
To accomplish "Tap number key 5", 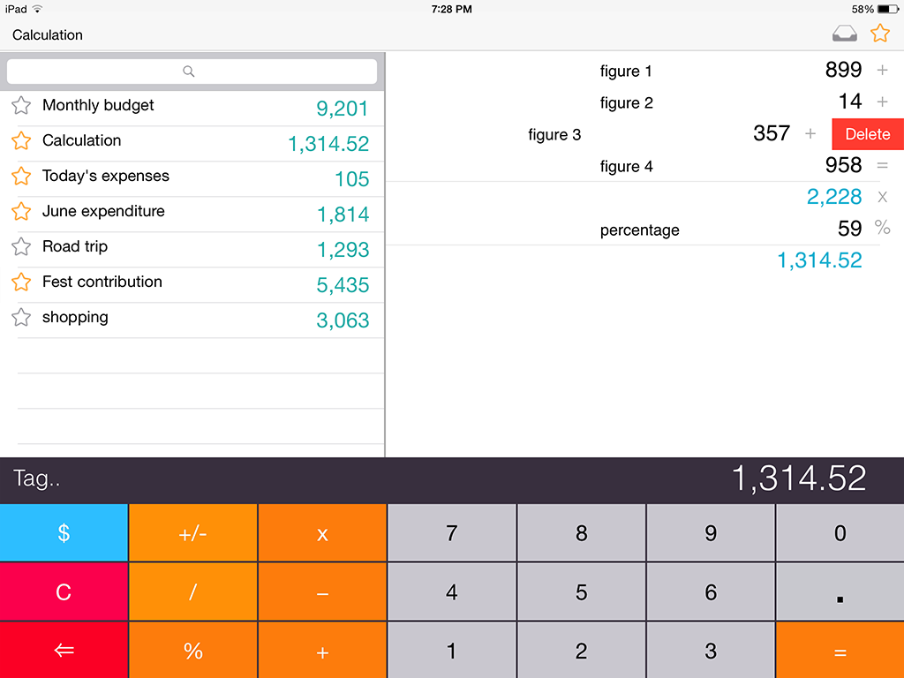I will [581, 591].
